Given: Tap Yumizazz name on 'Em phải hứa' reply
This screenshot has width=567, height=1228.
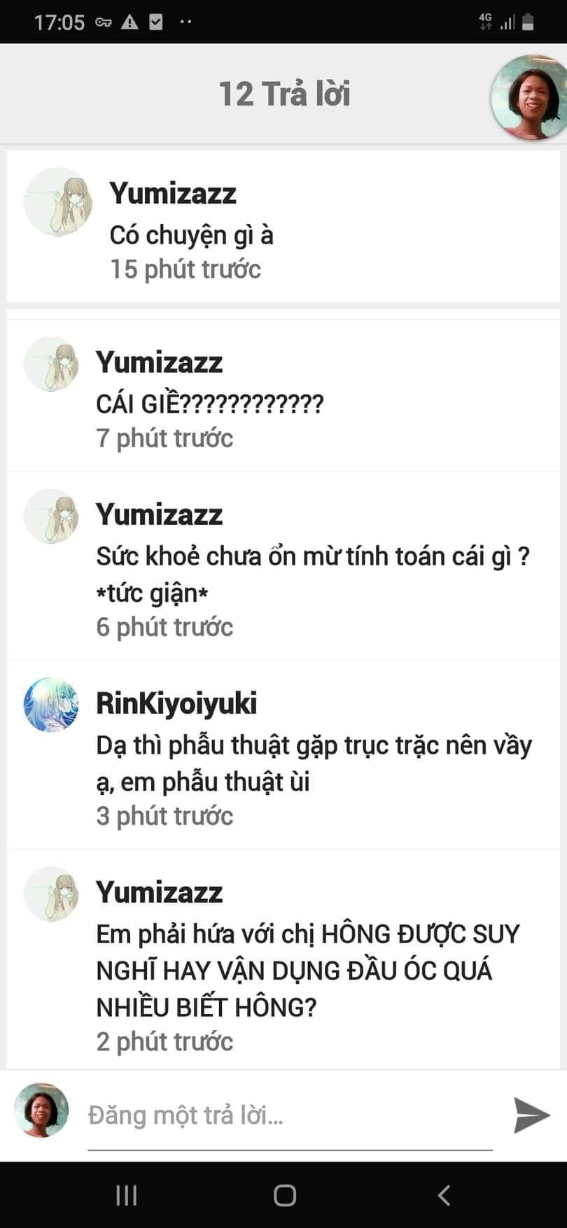Looking at the screenshot, I should coord(159,892).
